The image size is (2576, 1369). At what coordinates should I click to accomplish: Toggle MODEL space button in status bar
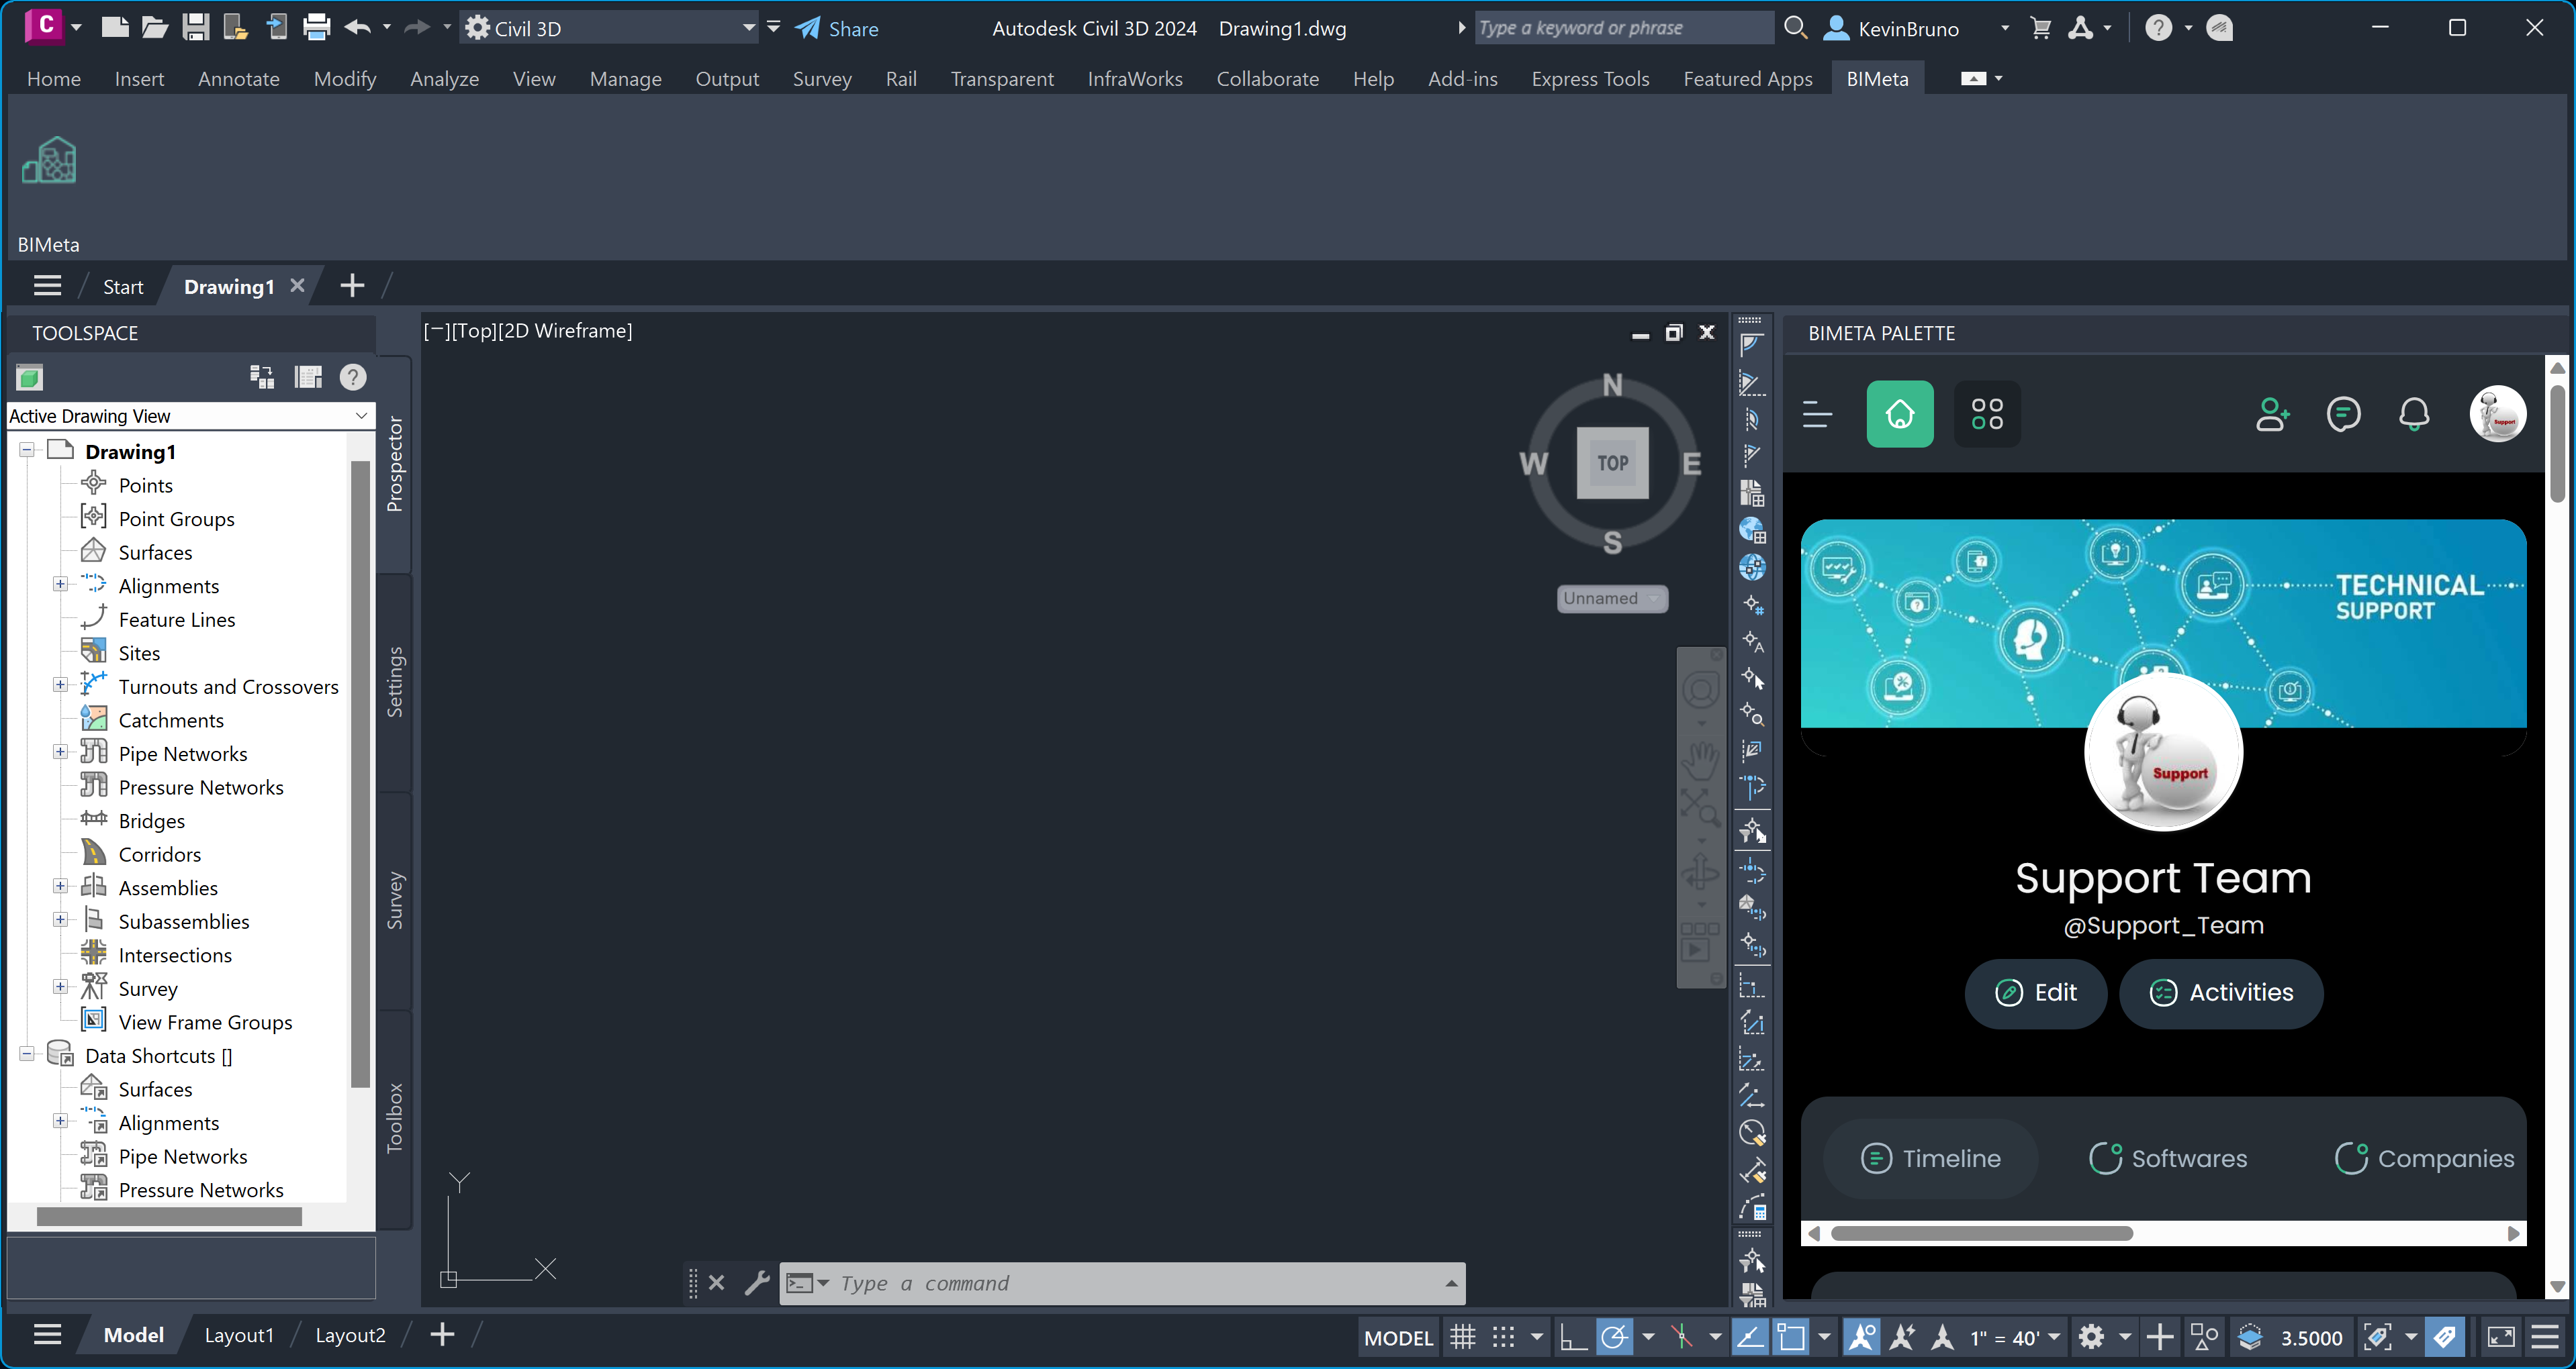pyautogui.click(x=1398, y=1338)
